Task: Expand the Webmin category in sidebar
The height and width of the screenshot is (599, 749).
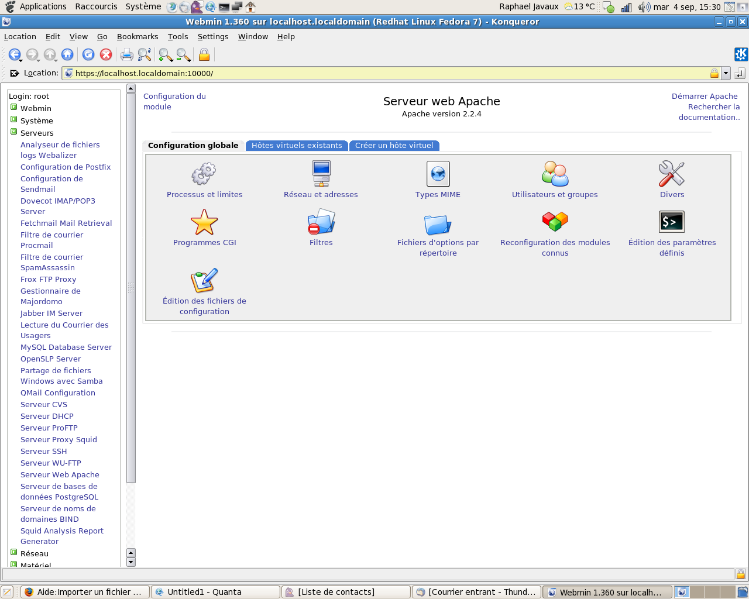Action: click(14, 108)
